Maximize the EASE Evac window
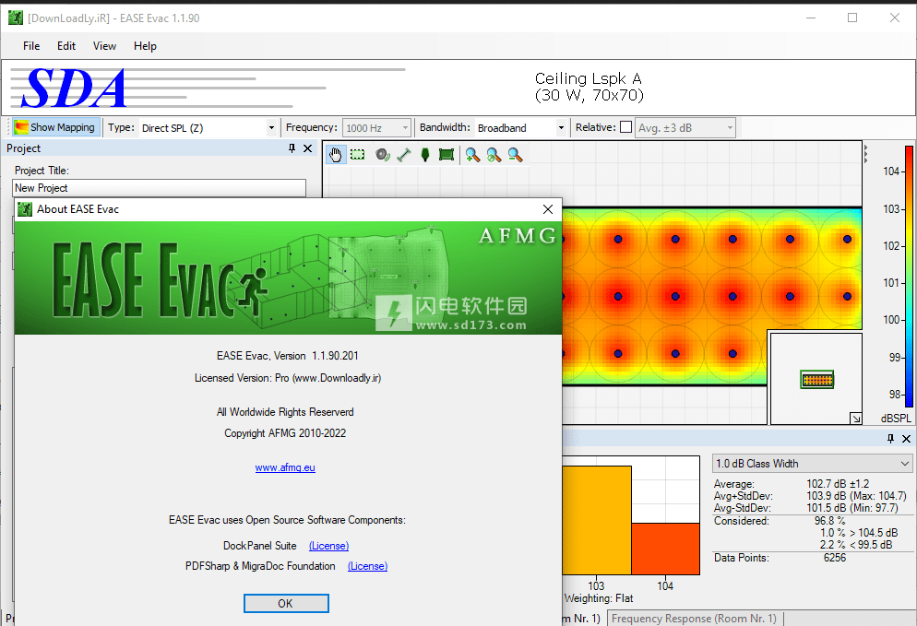The height and width of the screenshot is (626, 917). point(852,18)
